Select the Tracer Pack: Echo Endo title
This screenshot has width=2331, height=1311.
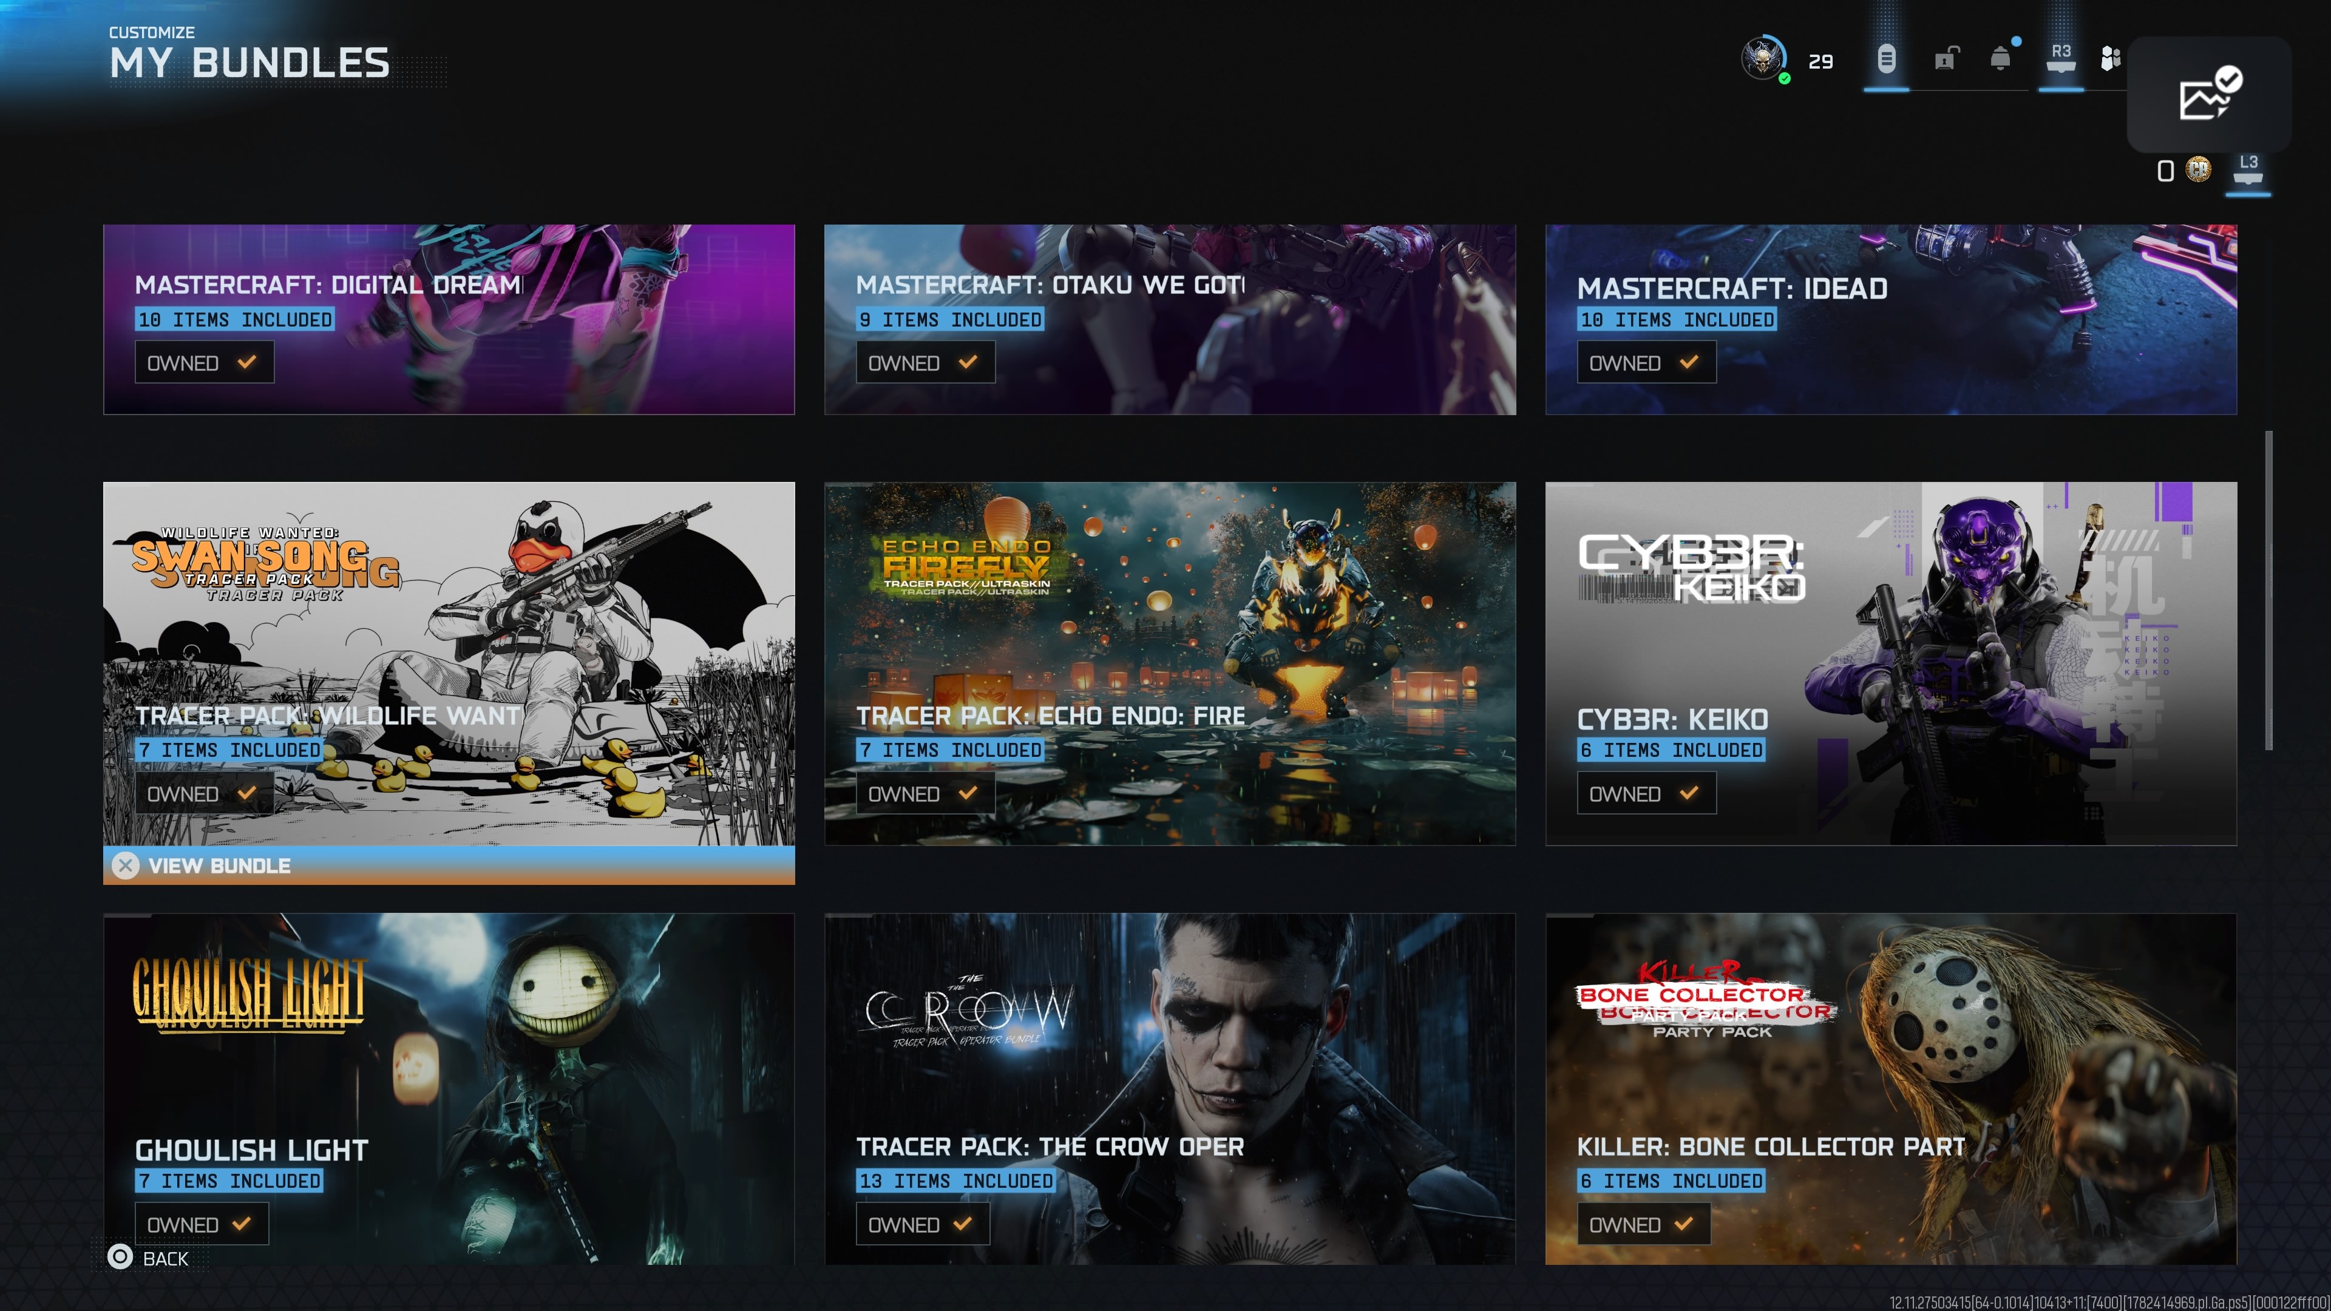tap(1051, 716)
